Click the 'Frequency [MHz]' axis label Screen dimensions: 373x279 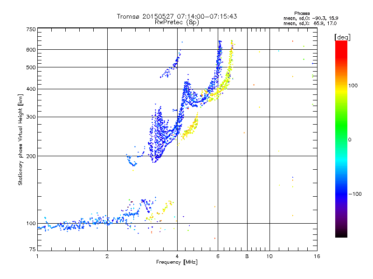[x=177, y=262]
